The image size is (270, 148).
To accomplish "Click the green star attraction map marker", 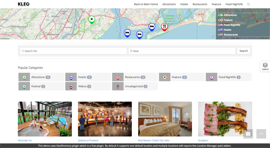I will click(x=92, y=20).
